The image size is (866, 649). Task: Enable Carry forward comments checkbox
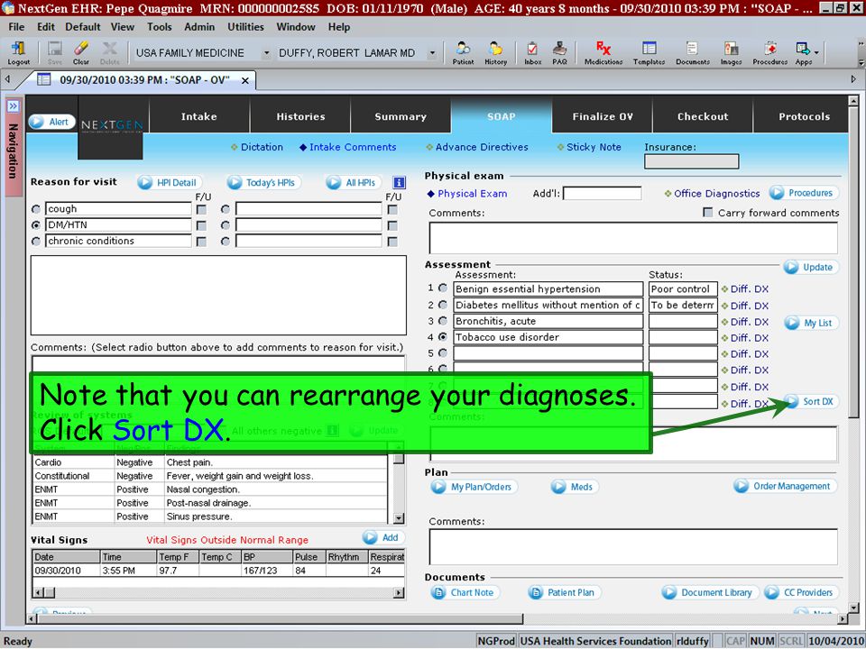pyautogui.click(x=707, y=213)
